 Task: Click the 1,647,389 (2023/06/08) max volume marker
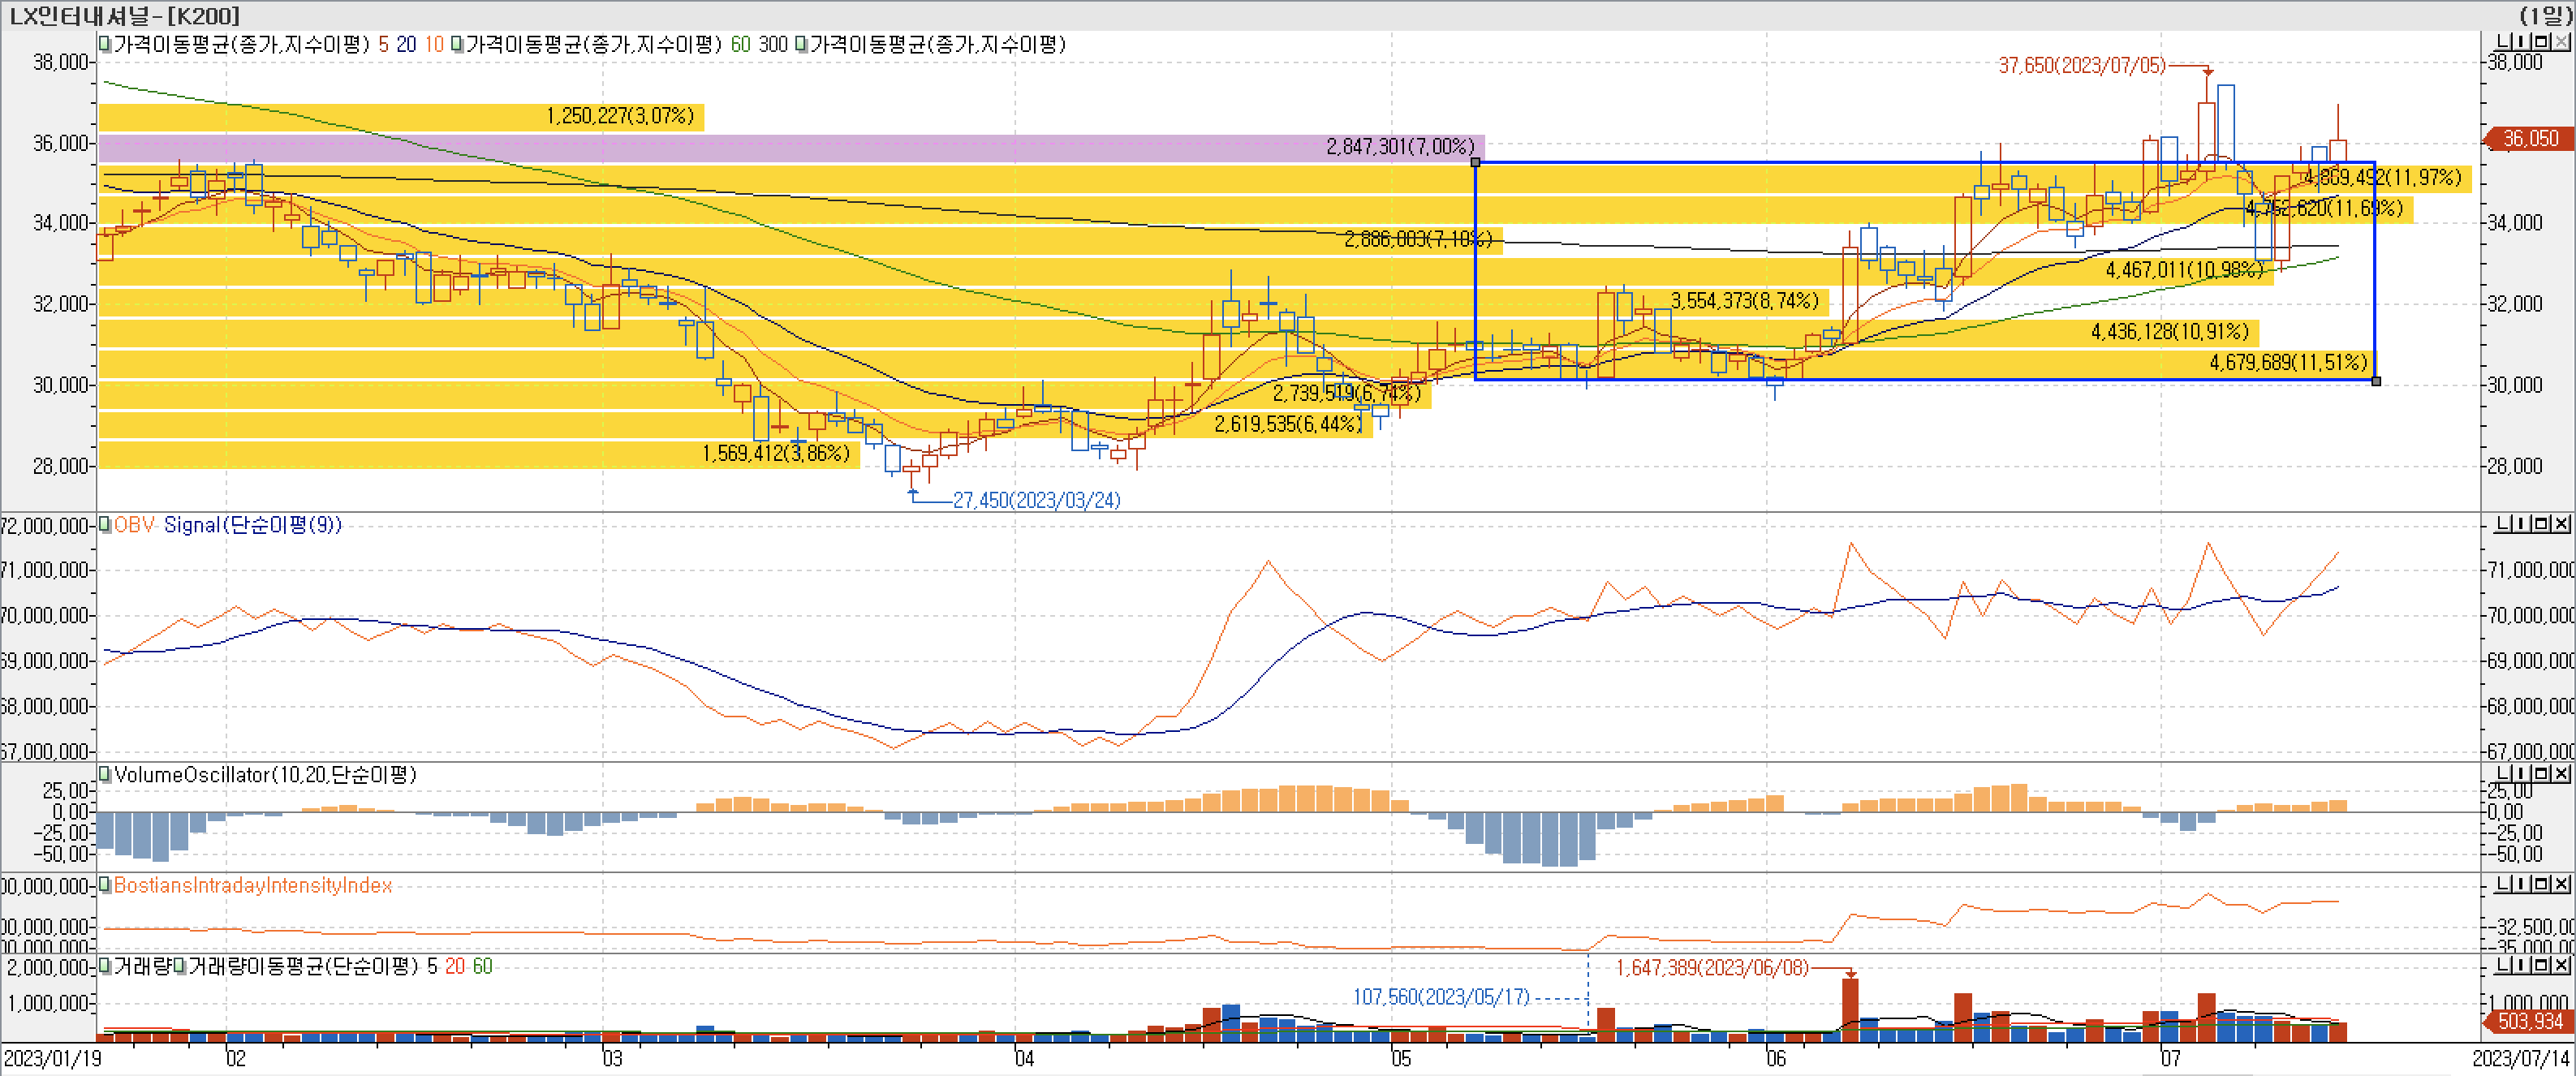pos(1712,968)
